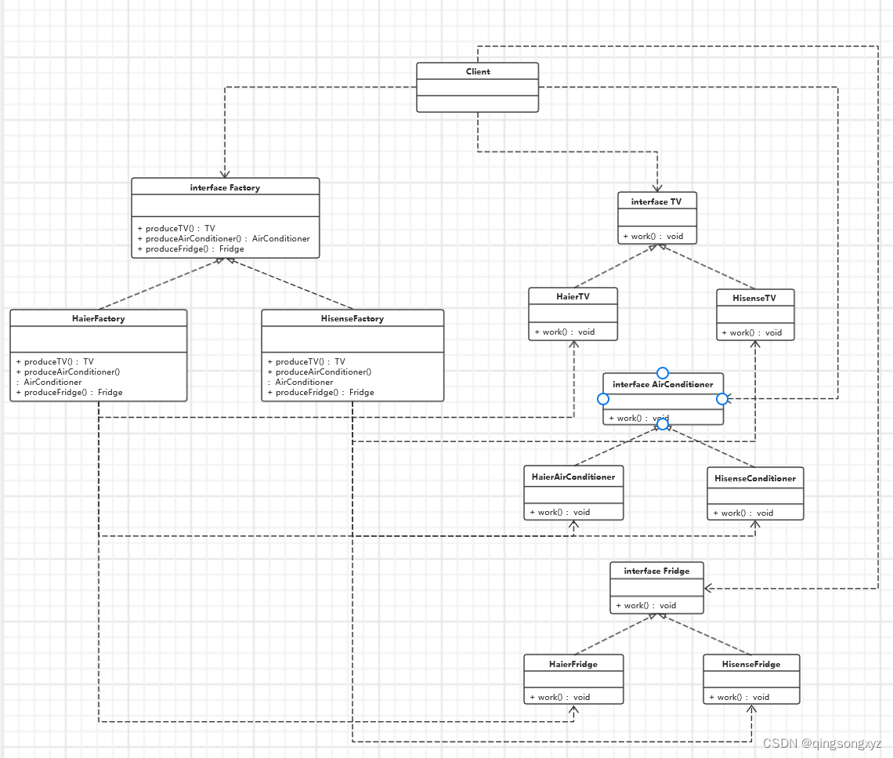Select produceTV() method in HaierFactory
This screenshot has height=758, width=893.
[x=55, y=361]
